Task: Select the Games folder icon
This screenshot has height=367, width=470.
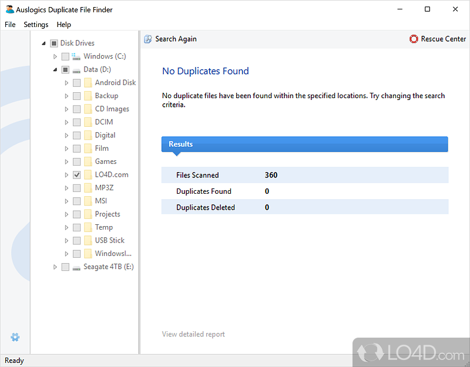Action: coord(88,161)
